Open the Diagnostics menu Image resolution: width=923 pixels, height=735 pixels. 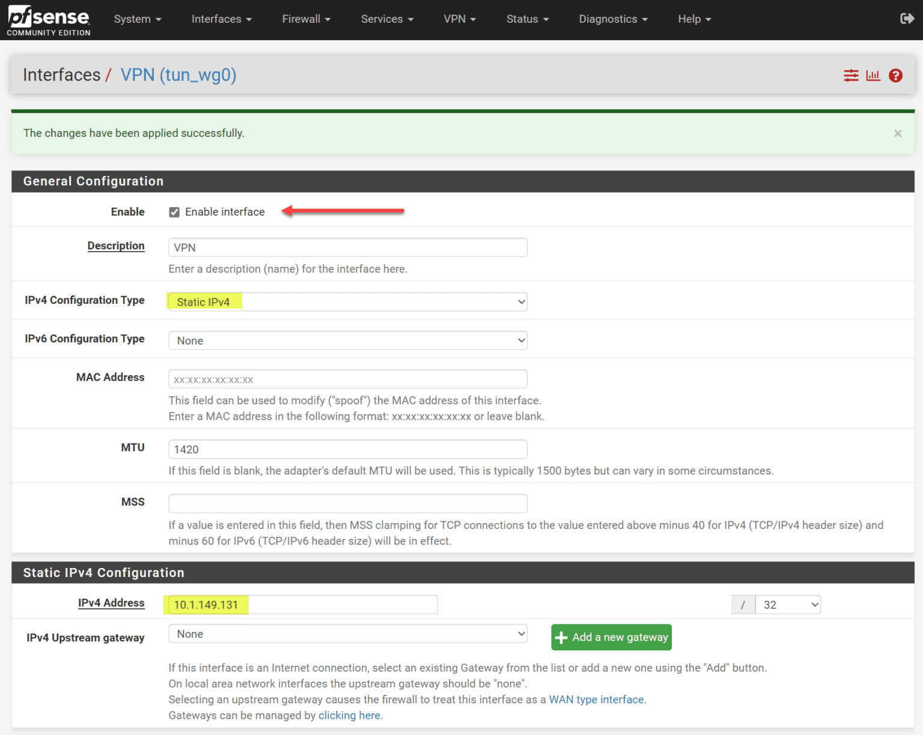[x=612, y=19]
